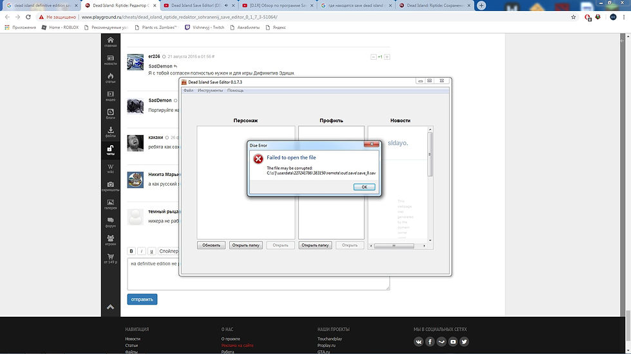Click the Обновить button
The width and height of the screenshot is (631, 354).
(211, 245)
